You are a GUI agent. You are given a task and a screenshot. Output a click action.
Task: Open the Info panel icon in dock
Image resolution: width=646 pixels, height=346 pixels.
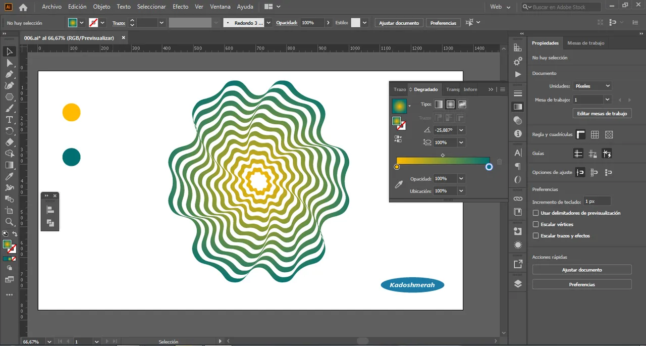(518, 134)
